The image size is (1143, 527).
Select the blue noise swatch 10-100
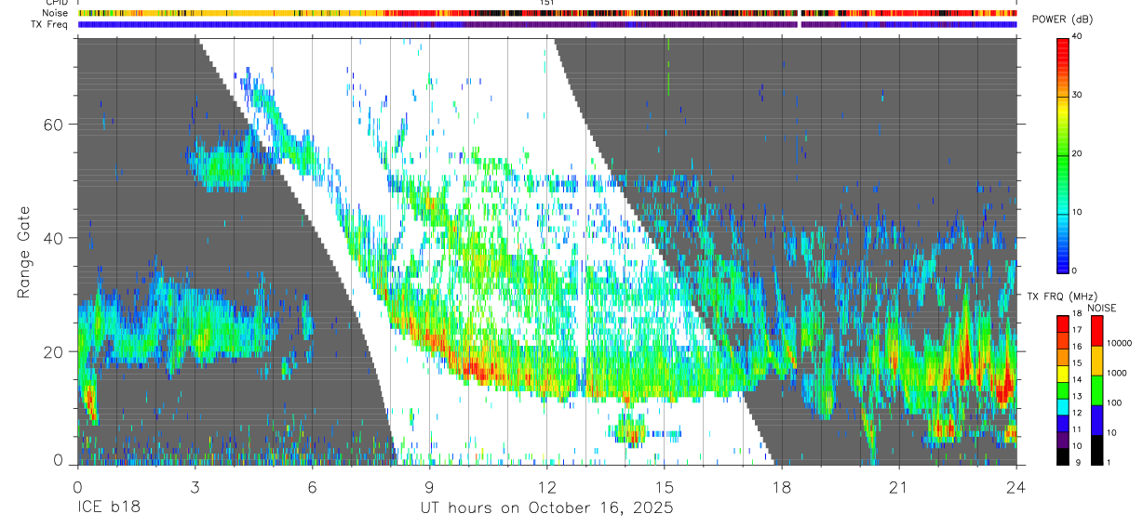coord(1096,420)
